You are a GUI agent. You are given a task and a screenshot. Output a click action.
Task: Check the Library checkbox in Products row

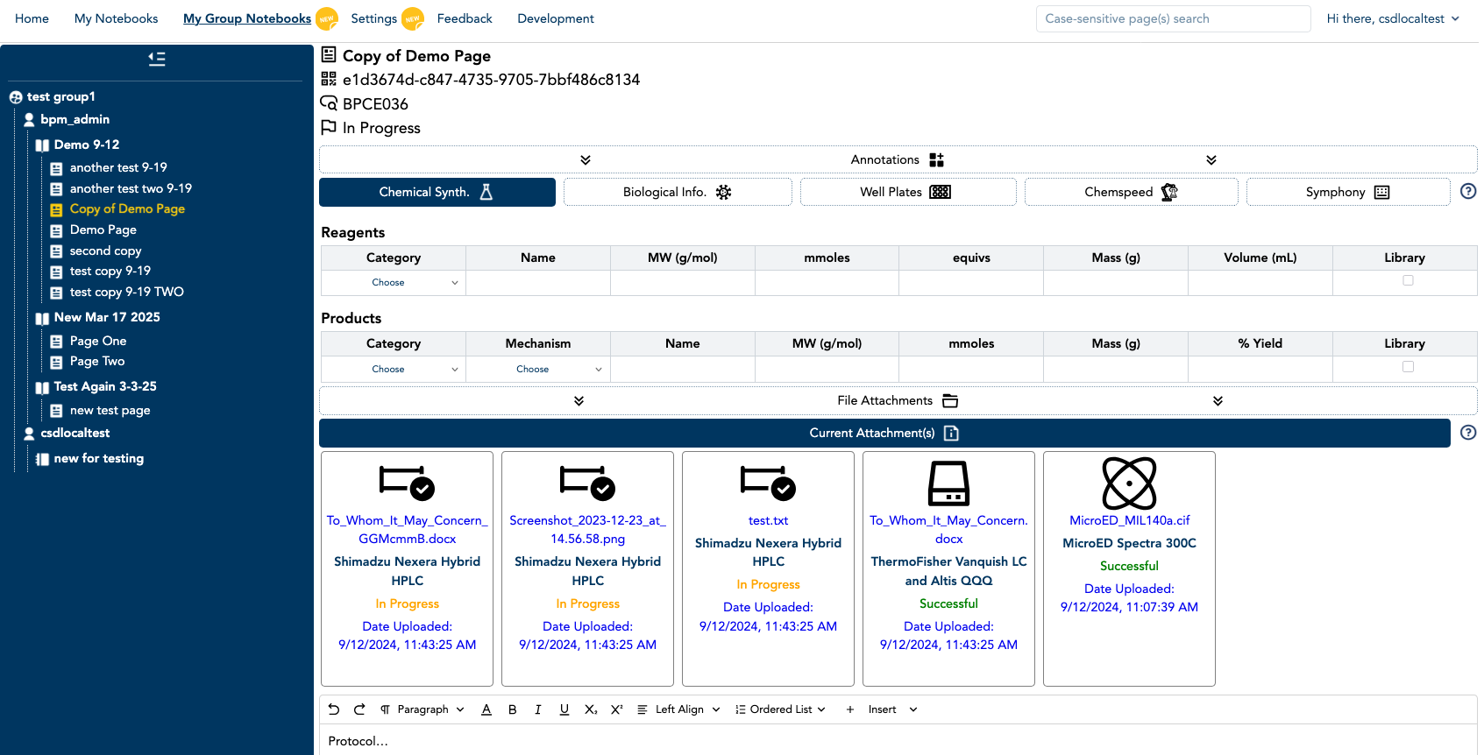(x=1408, y=367)
